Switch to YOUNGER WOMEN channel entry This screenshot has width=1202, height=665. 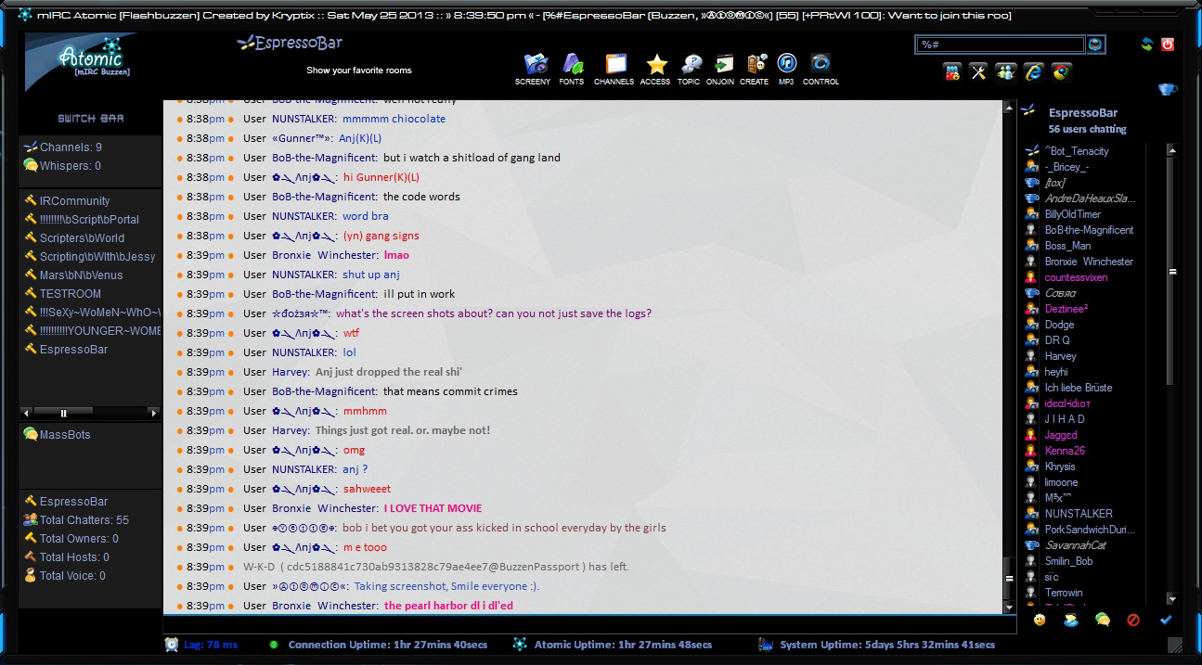pyautogui.click(x=92, y=331)
